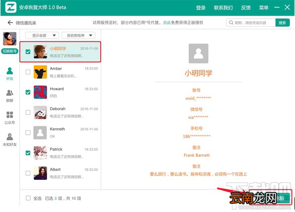Tick the 全选 select-all checkbox
This screenshot has height=212, width=295.
tap(28, 198)
